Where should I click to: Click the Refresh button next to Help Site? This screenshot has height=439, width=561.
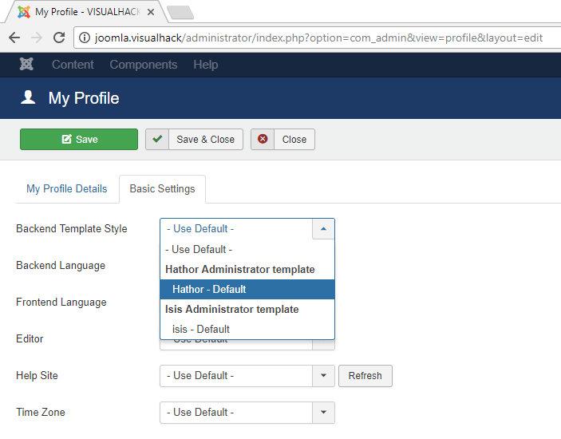[365, 376]
